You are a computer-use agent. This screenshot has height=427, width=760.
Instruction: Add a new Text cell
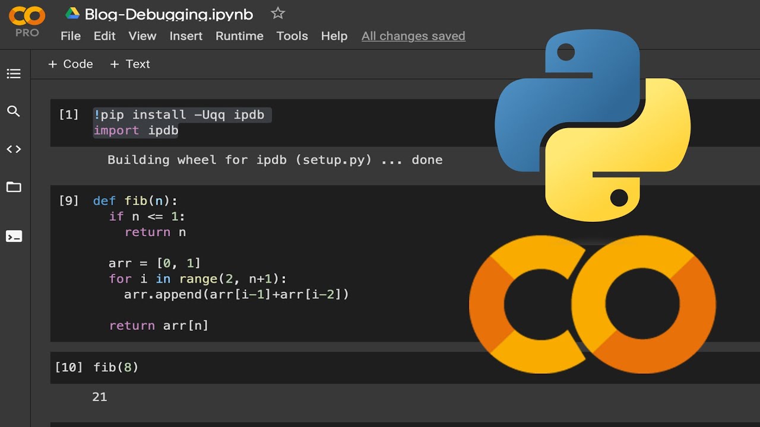click(x=129, y=64)
